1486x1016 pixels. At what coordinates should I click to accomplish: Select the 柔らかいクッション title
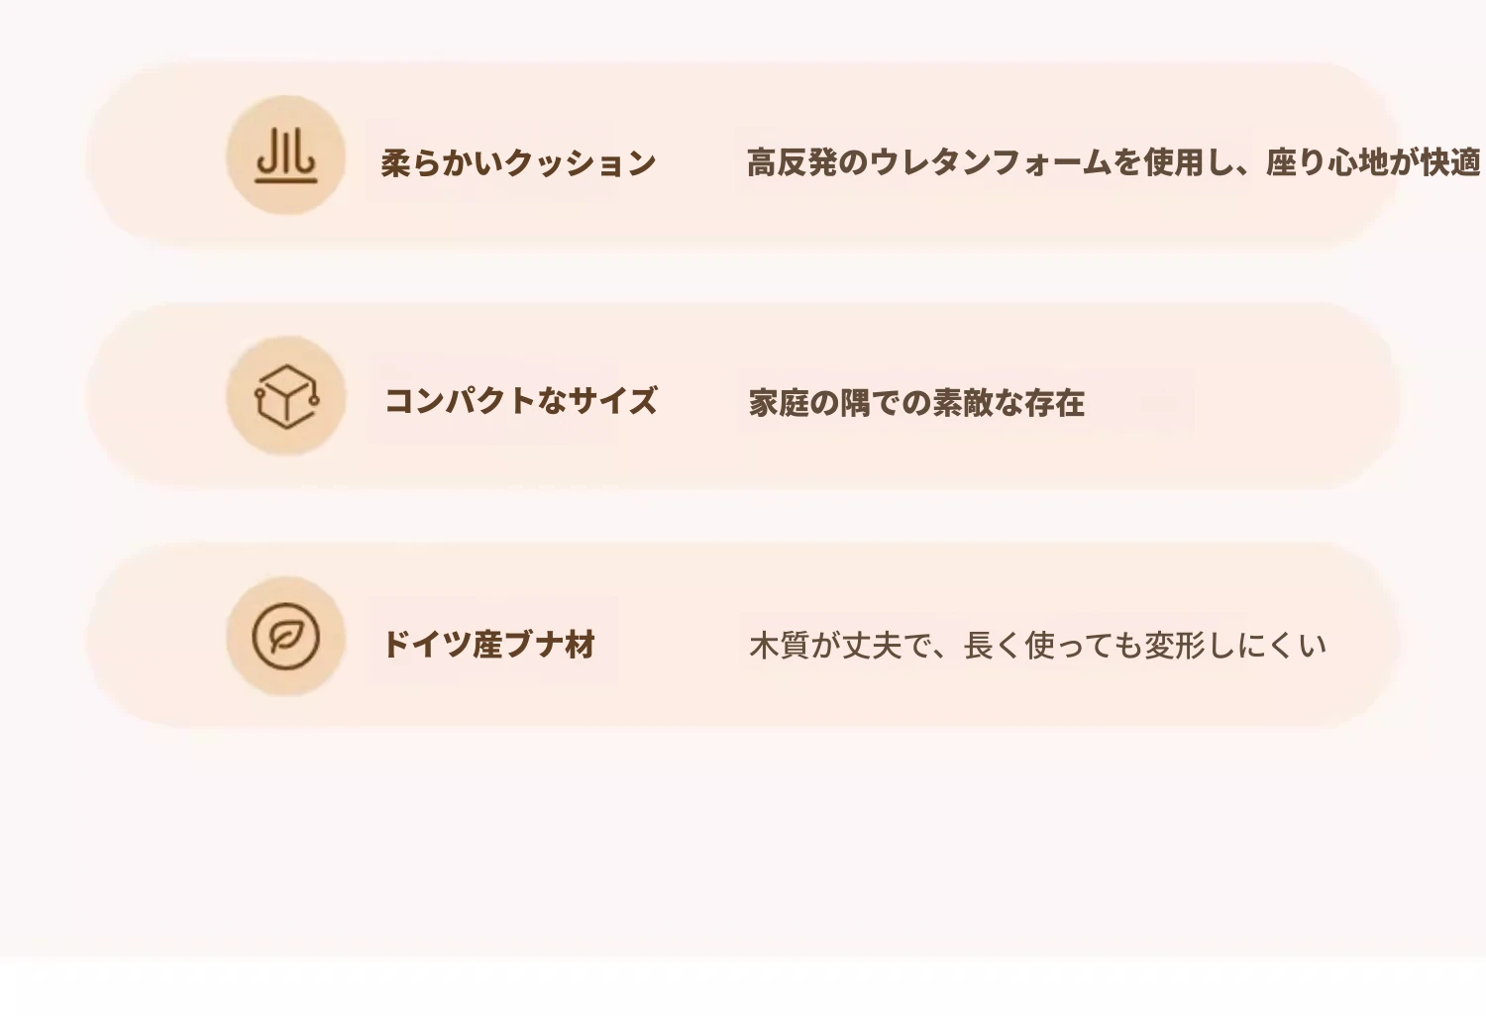[518, 163]
